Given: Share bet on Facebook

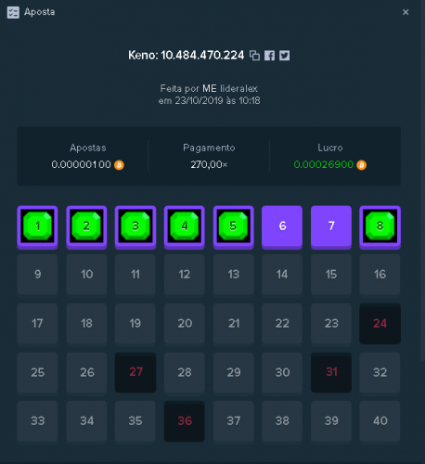Looking at the screenshot, I should point(269,56).
